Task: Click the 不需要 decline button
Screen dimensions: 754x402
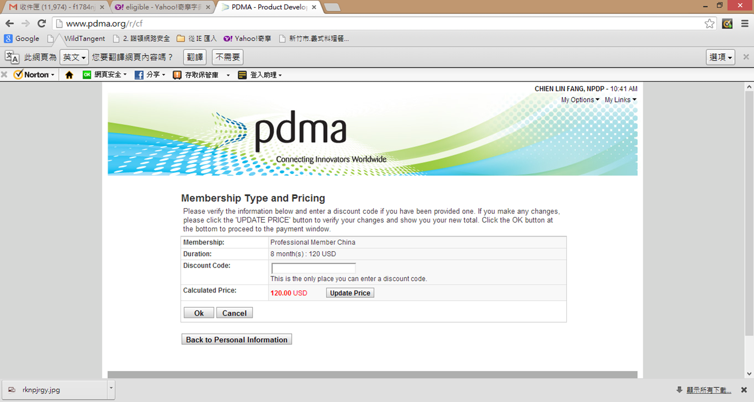Action: pos(227,57)
